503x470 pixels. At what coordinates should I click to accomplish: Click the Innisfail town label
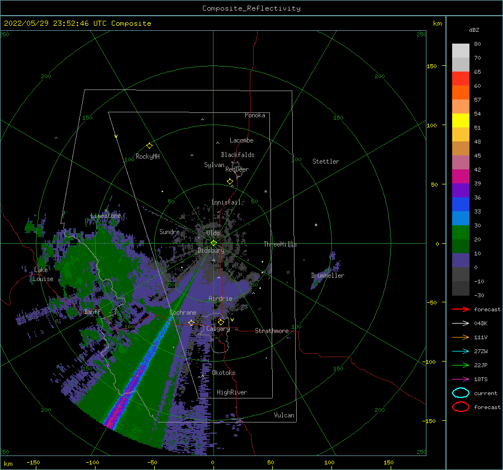point(226,202)
